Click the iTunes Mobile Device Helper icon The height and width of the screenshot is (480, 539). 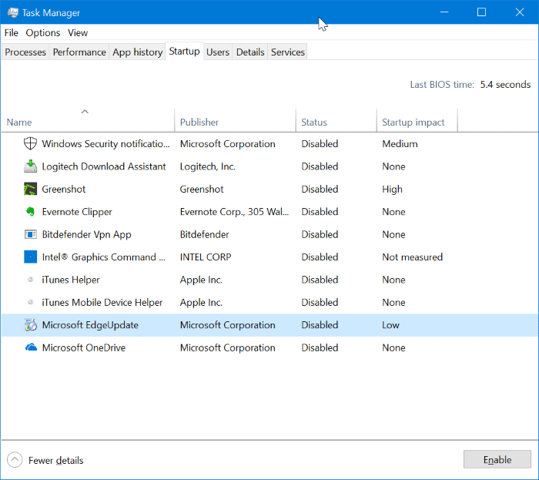[30, 302]
